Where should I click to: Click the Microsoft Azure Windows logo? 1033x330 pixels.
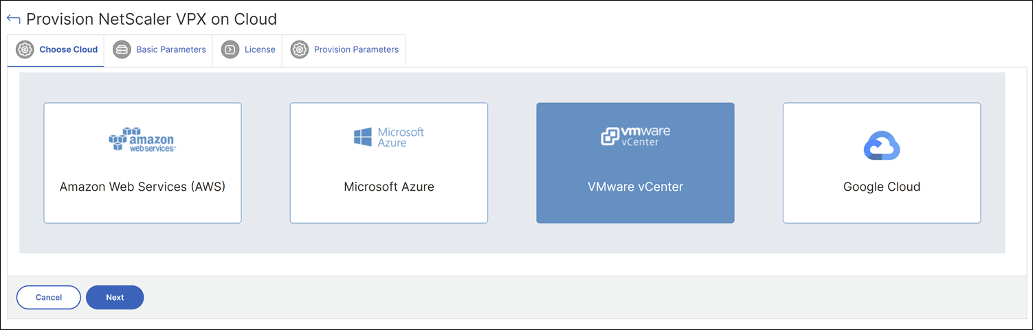(x=362, y=137)
